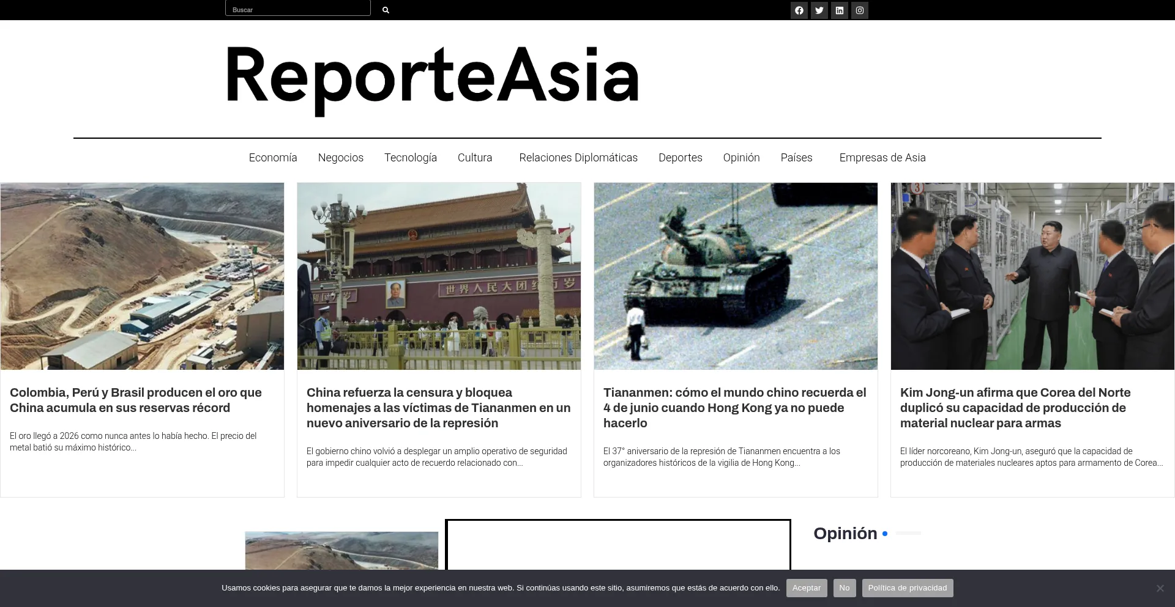Expand the Países menu

797,158
